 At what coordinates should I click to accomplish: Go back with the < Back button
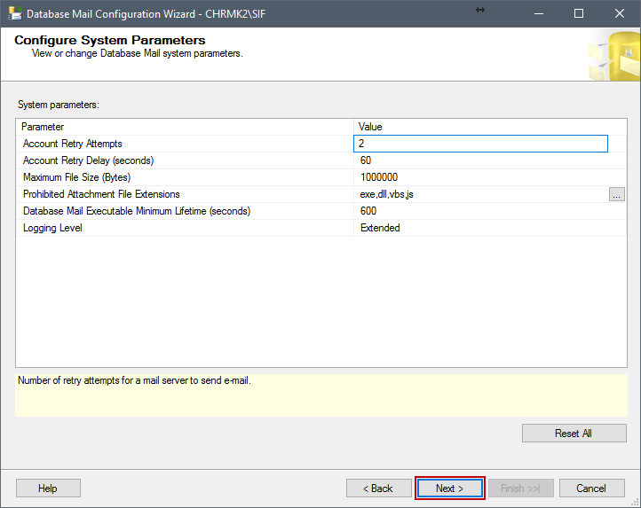[x=378, y=488]
